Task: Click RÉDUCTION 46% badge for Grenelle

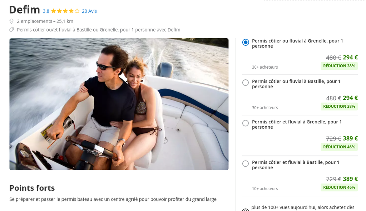Action: 339,147
